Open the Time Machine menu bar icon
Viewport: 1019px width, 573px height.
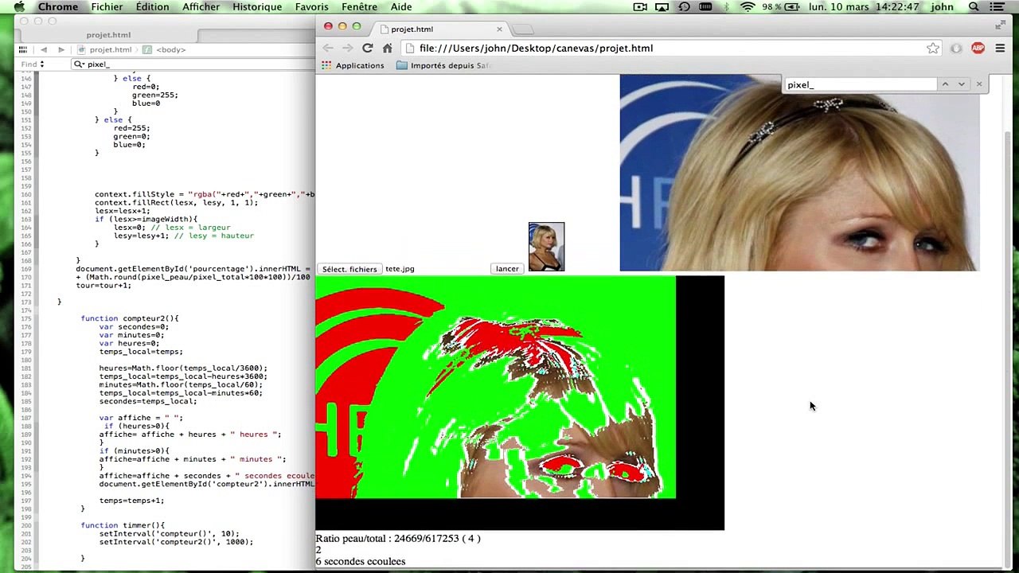pyautogui.click(x=684, y=7)
